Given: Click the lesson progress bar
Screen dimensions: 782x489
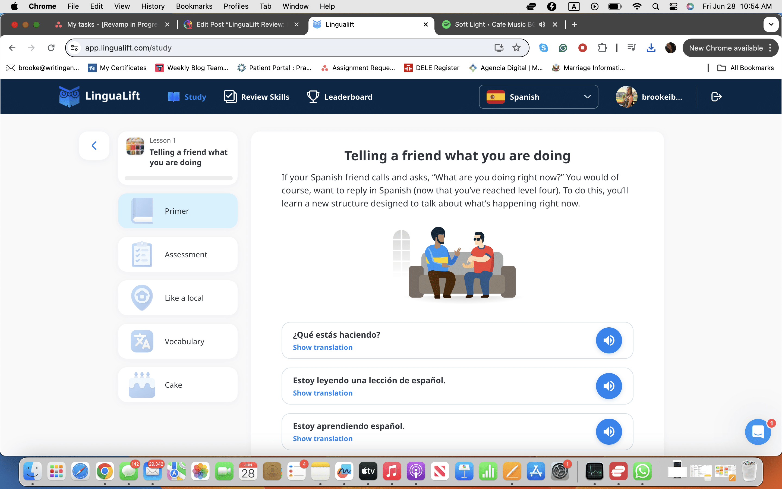Looking at the screenshot, I should [178, 178].
